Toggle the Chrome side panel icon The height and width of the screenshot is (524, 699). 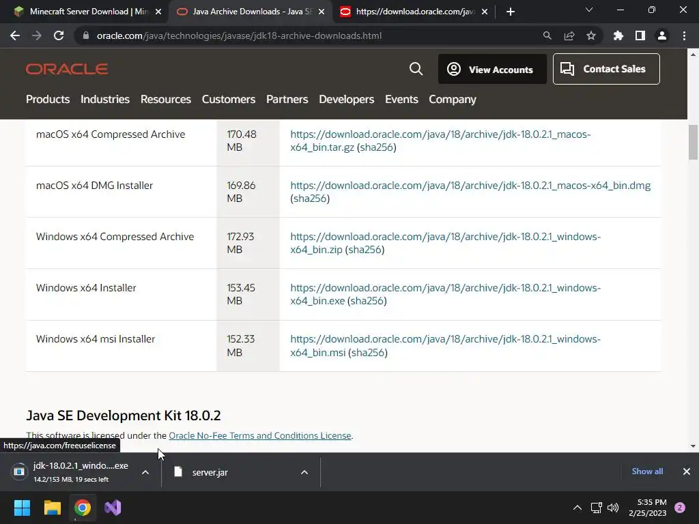click(640, 35)
